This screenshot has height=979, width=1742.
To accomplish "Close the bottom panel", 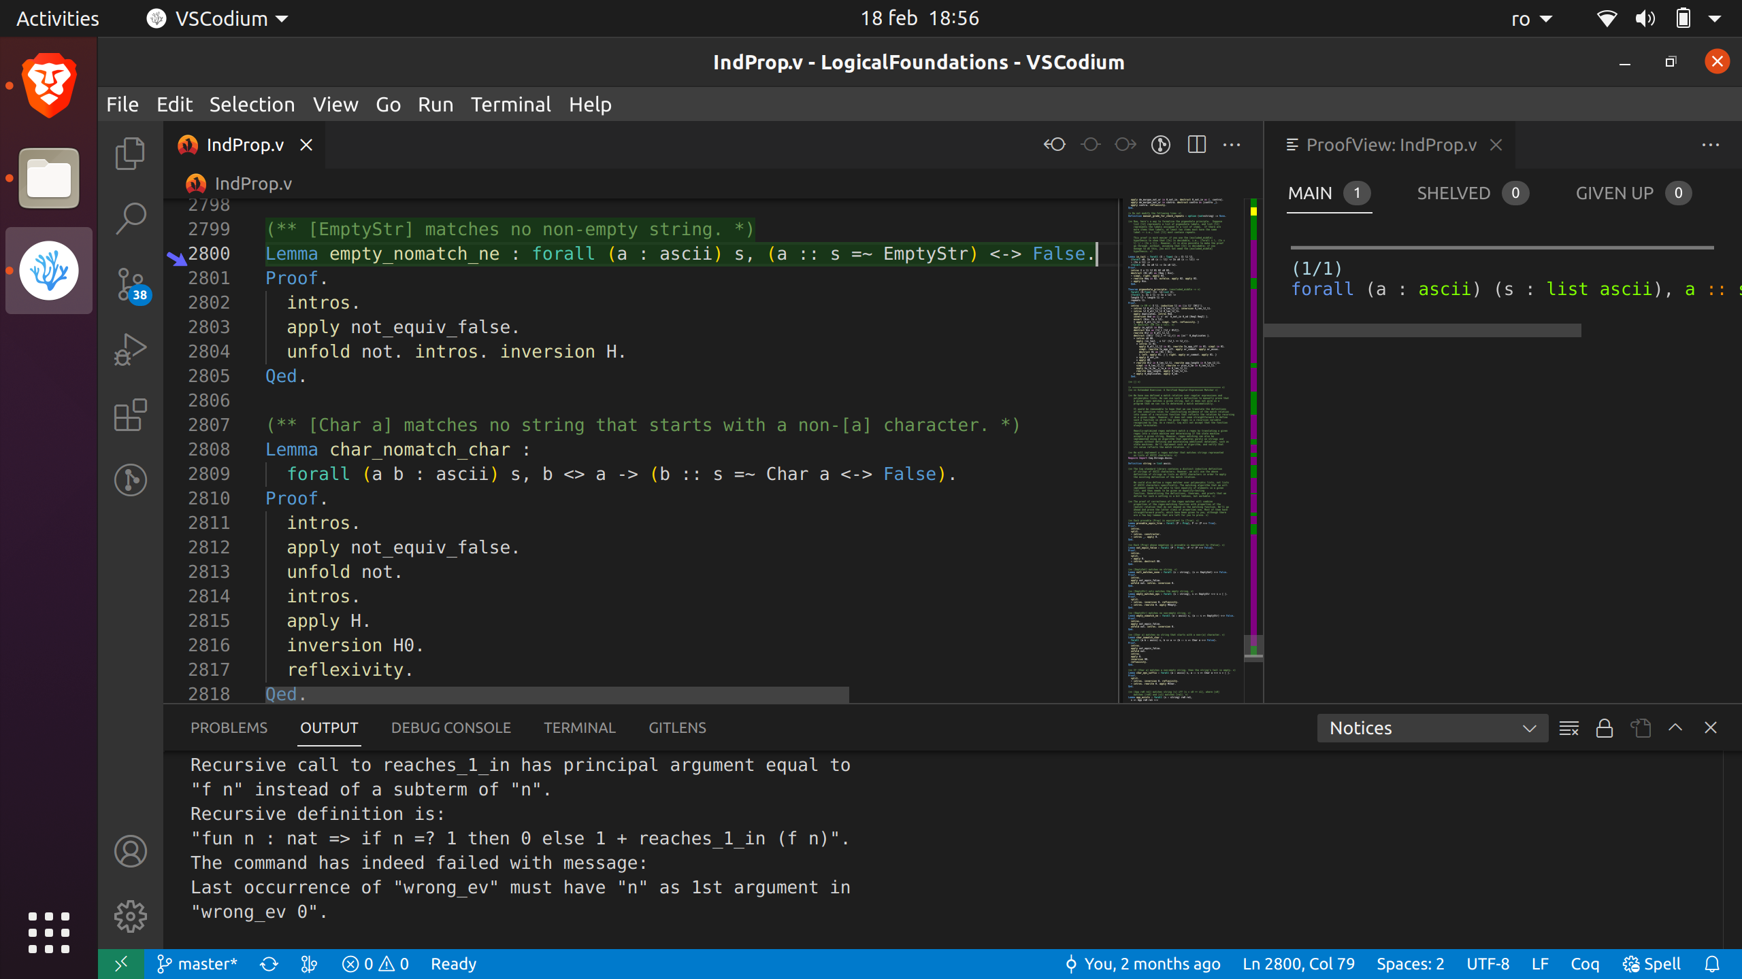I will (1711, 728).
